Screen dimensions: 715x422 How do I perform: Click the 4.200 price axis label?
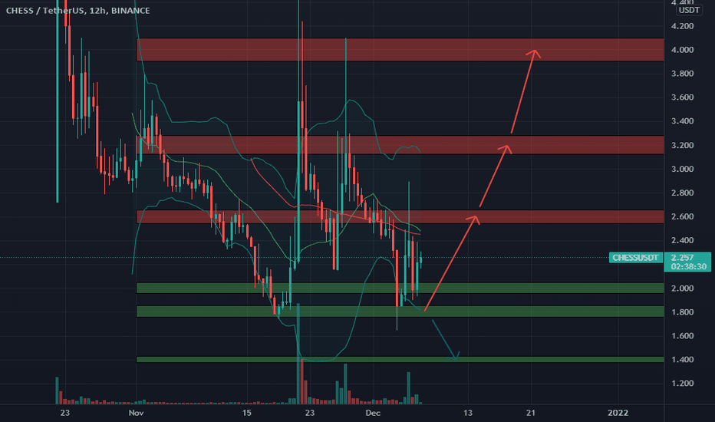pos(682,26)
